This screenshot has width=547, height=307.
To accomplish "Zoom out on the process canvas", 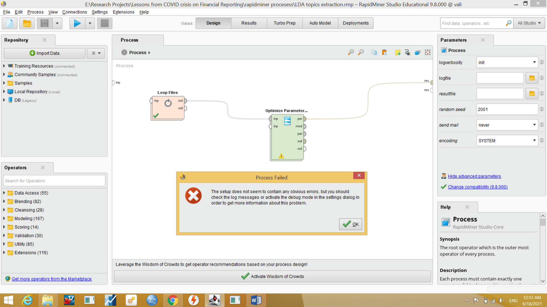I will coord(361,52).
